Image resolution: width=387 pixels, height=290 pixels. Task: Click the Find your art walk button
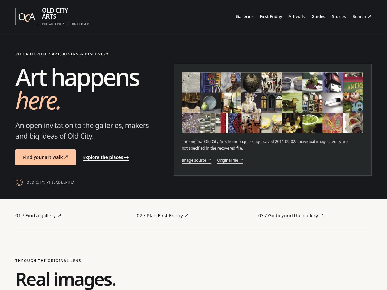tap(45, 157)
